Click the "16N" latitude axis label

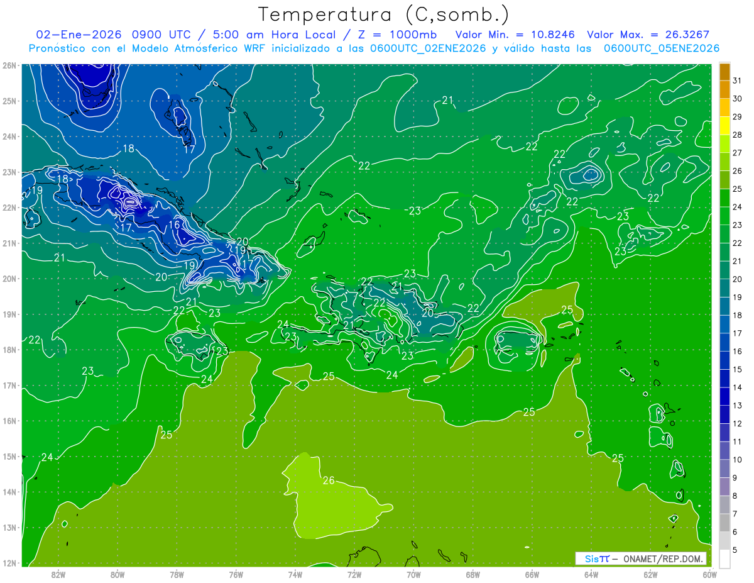[9, 421]
